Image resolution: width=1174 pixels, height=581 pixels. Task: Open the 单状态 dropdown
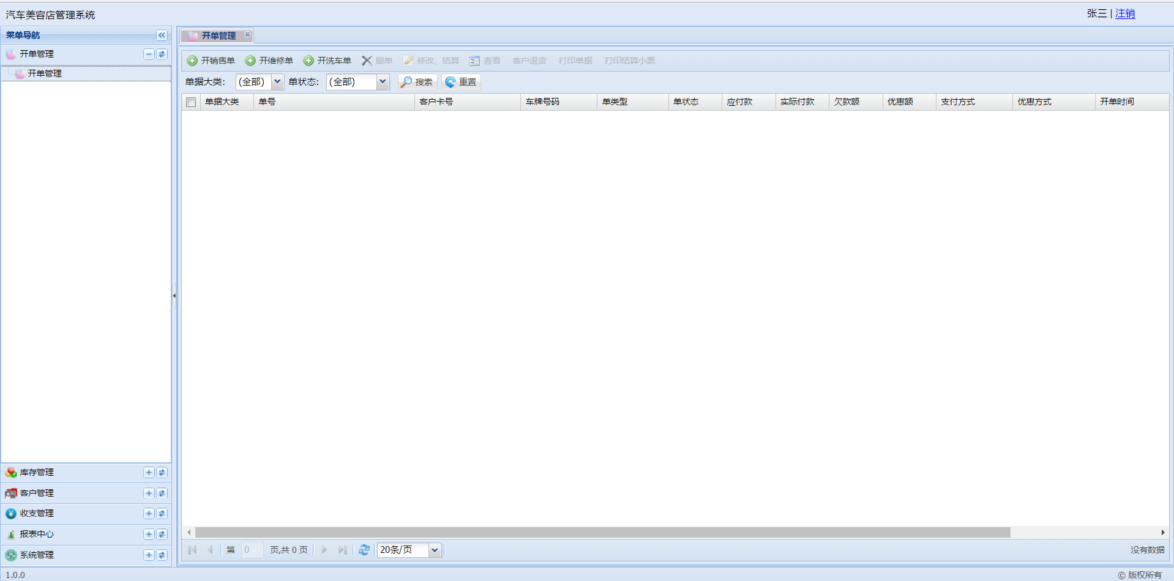383,82
